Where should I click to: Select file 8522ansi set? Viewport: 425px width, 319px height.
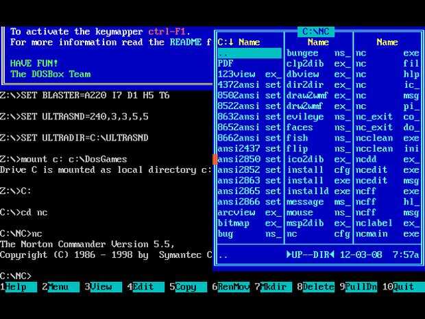(250, 106)
